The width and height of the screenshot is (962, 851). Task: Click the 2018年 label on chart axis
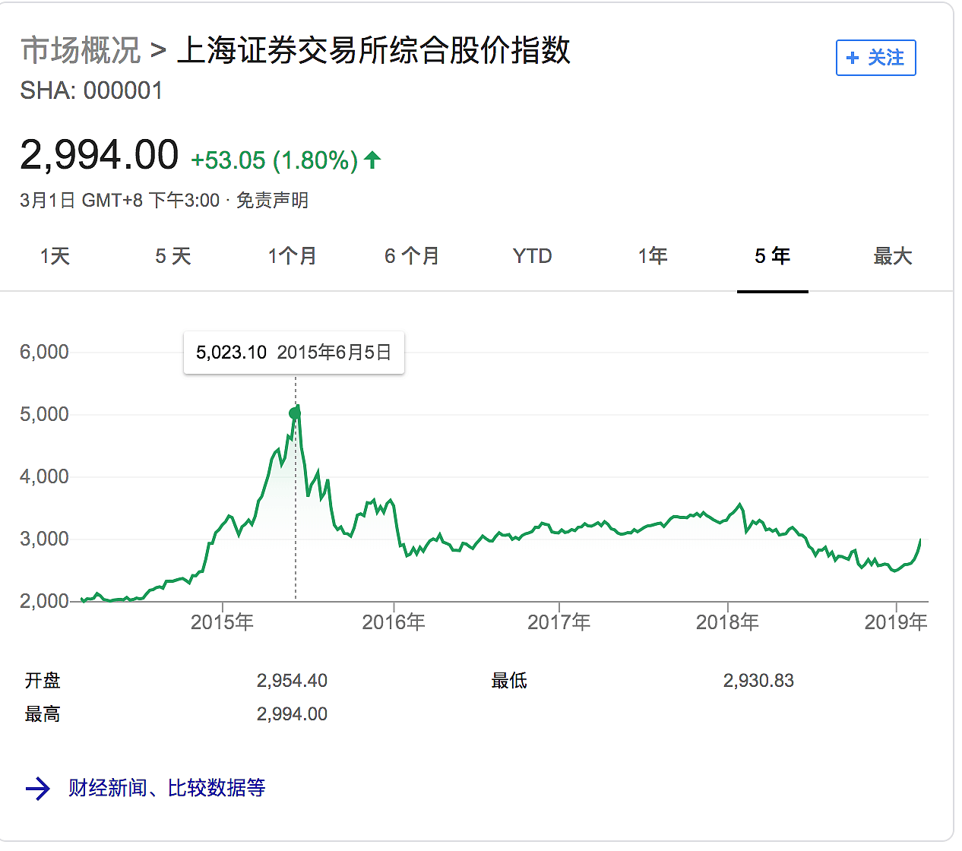(x=727, y=622)
